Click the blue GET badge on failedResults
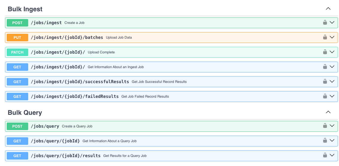 (17, 96)
